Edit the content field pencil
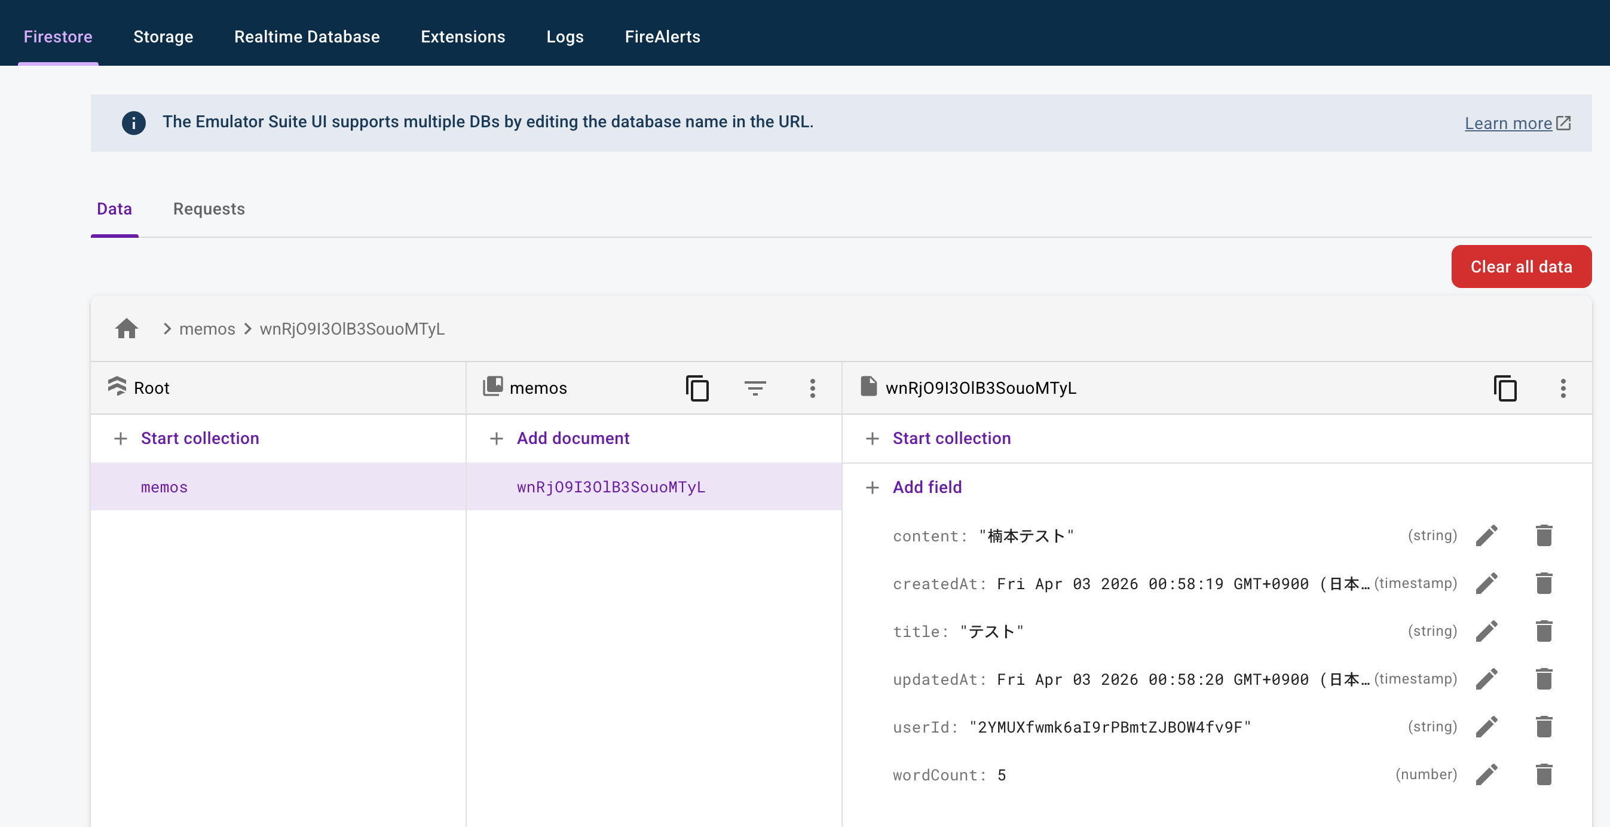Image resolution: width=1610 pixels, height=827 pixels. [x=1486, y=536]
